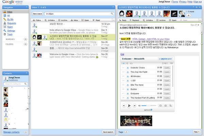
Task: Minimize the Inbox panel
Action: pyautogui.click(x=113, y=7)
